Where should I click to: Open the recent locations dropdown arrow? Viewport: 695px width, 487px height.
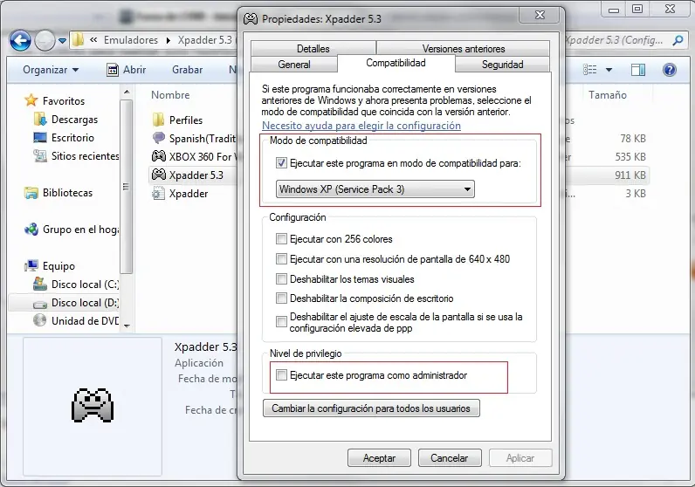coord(63,41)
